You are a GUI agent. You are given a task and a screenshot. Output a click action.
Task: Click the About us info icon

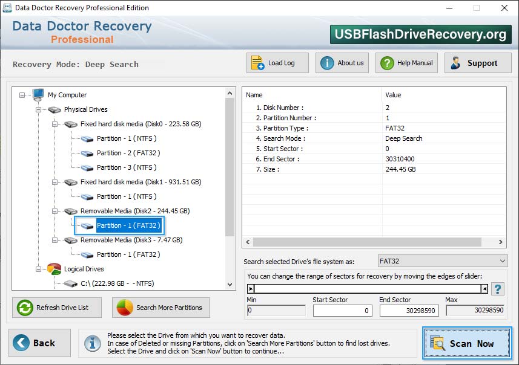(x=327, y=63)
